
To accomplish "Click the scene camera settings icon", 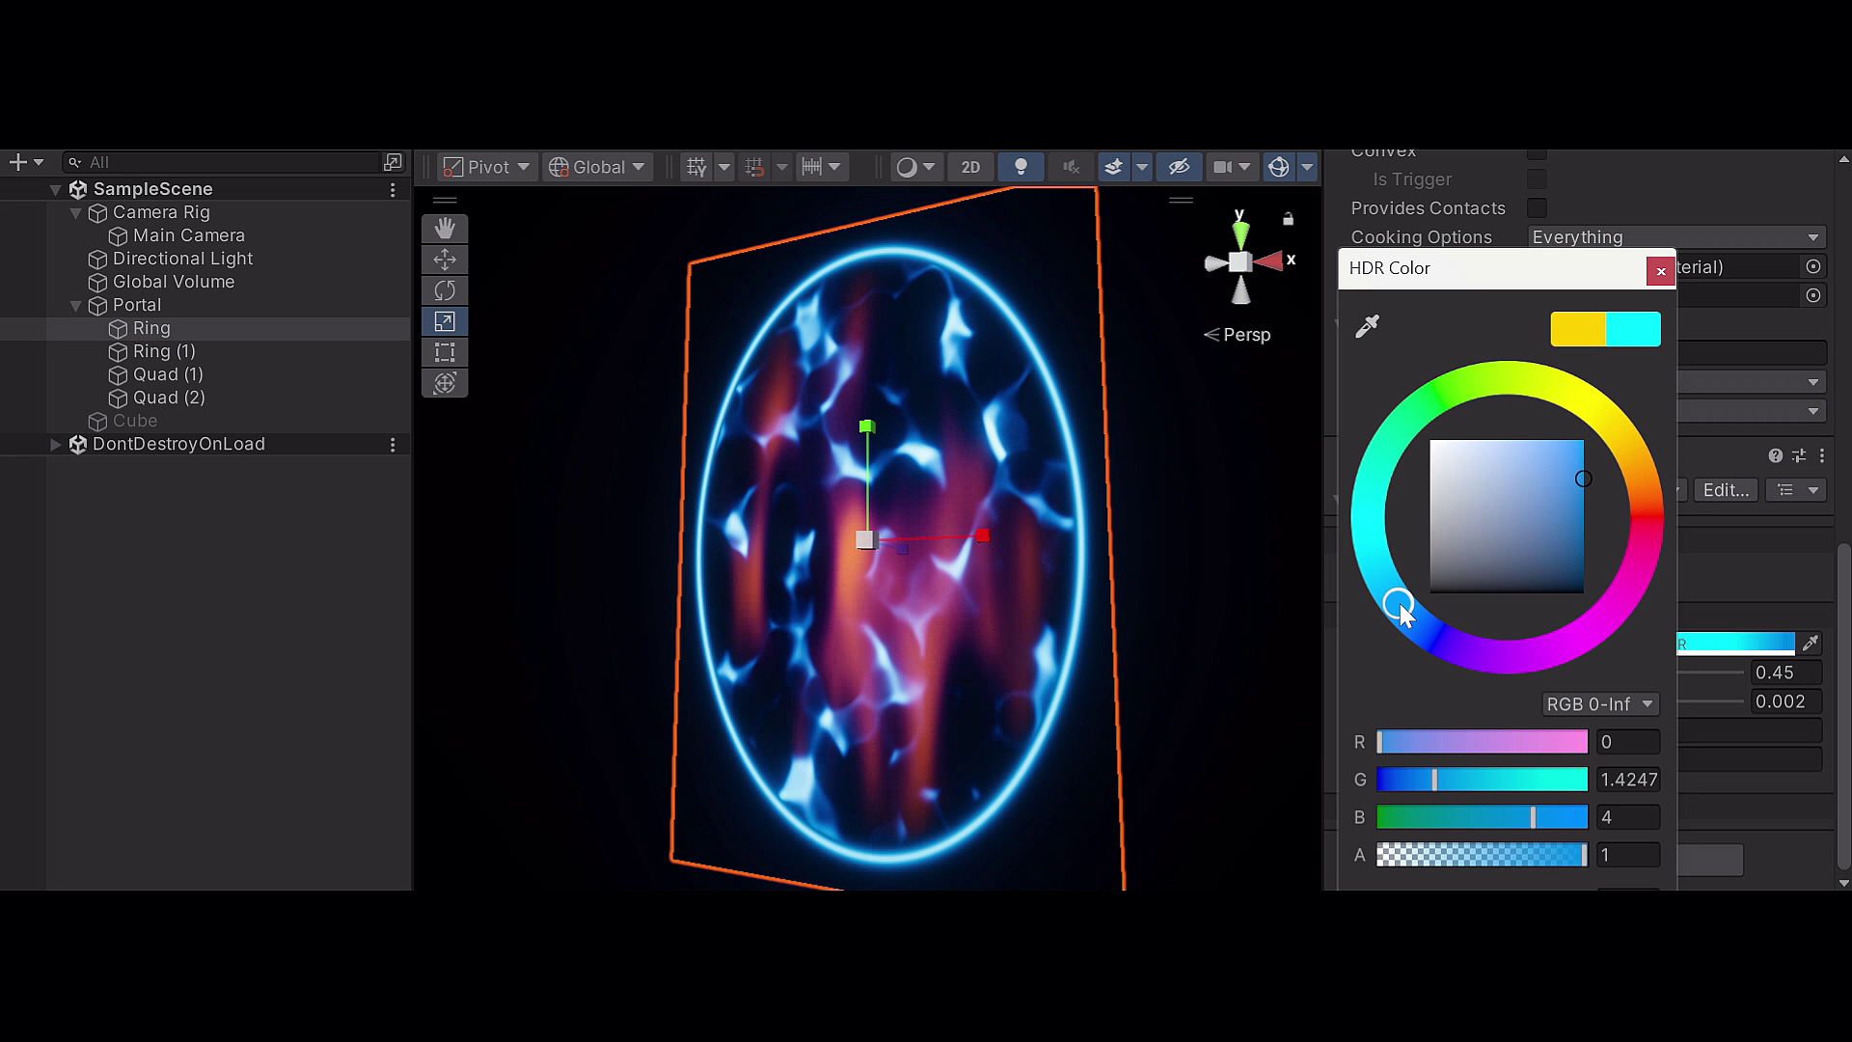I will pos(1222,167).
